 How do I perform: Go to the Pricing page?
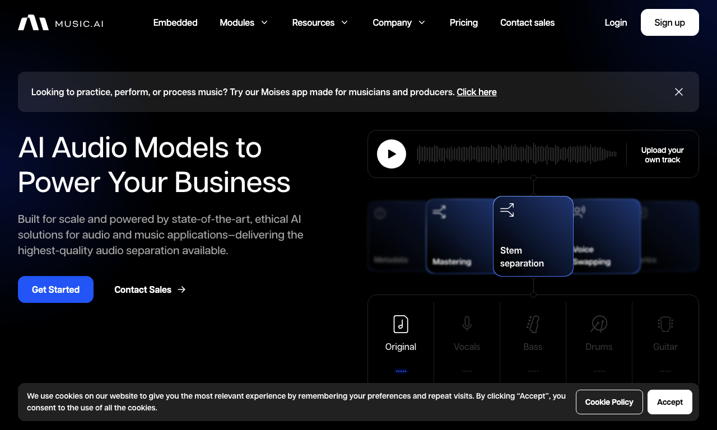point(464,22)
